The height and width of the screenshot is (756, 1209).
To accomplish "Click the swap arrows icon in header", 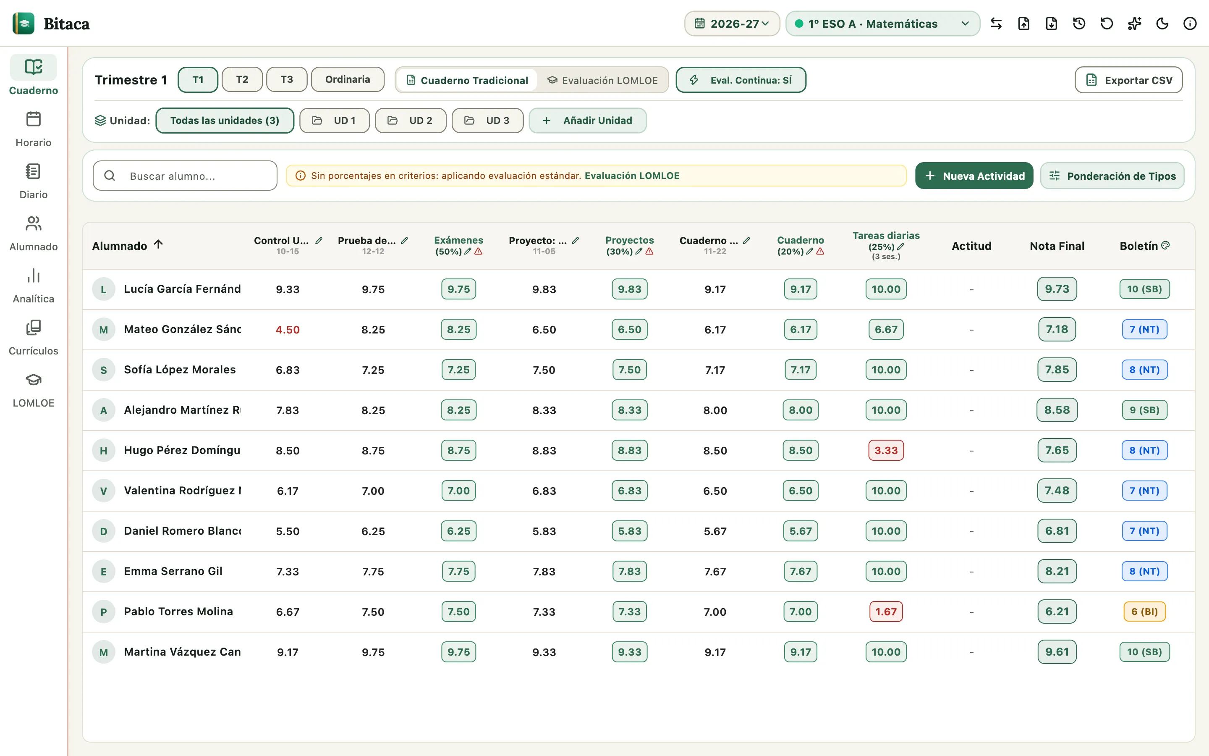I will click(x=996, y=24).
